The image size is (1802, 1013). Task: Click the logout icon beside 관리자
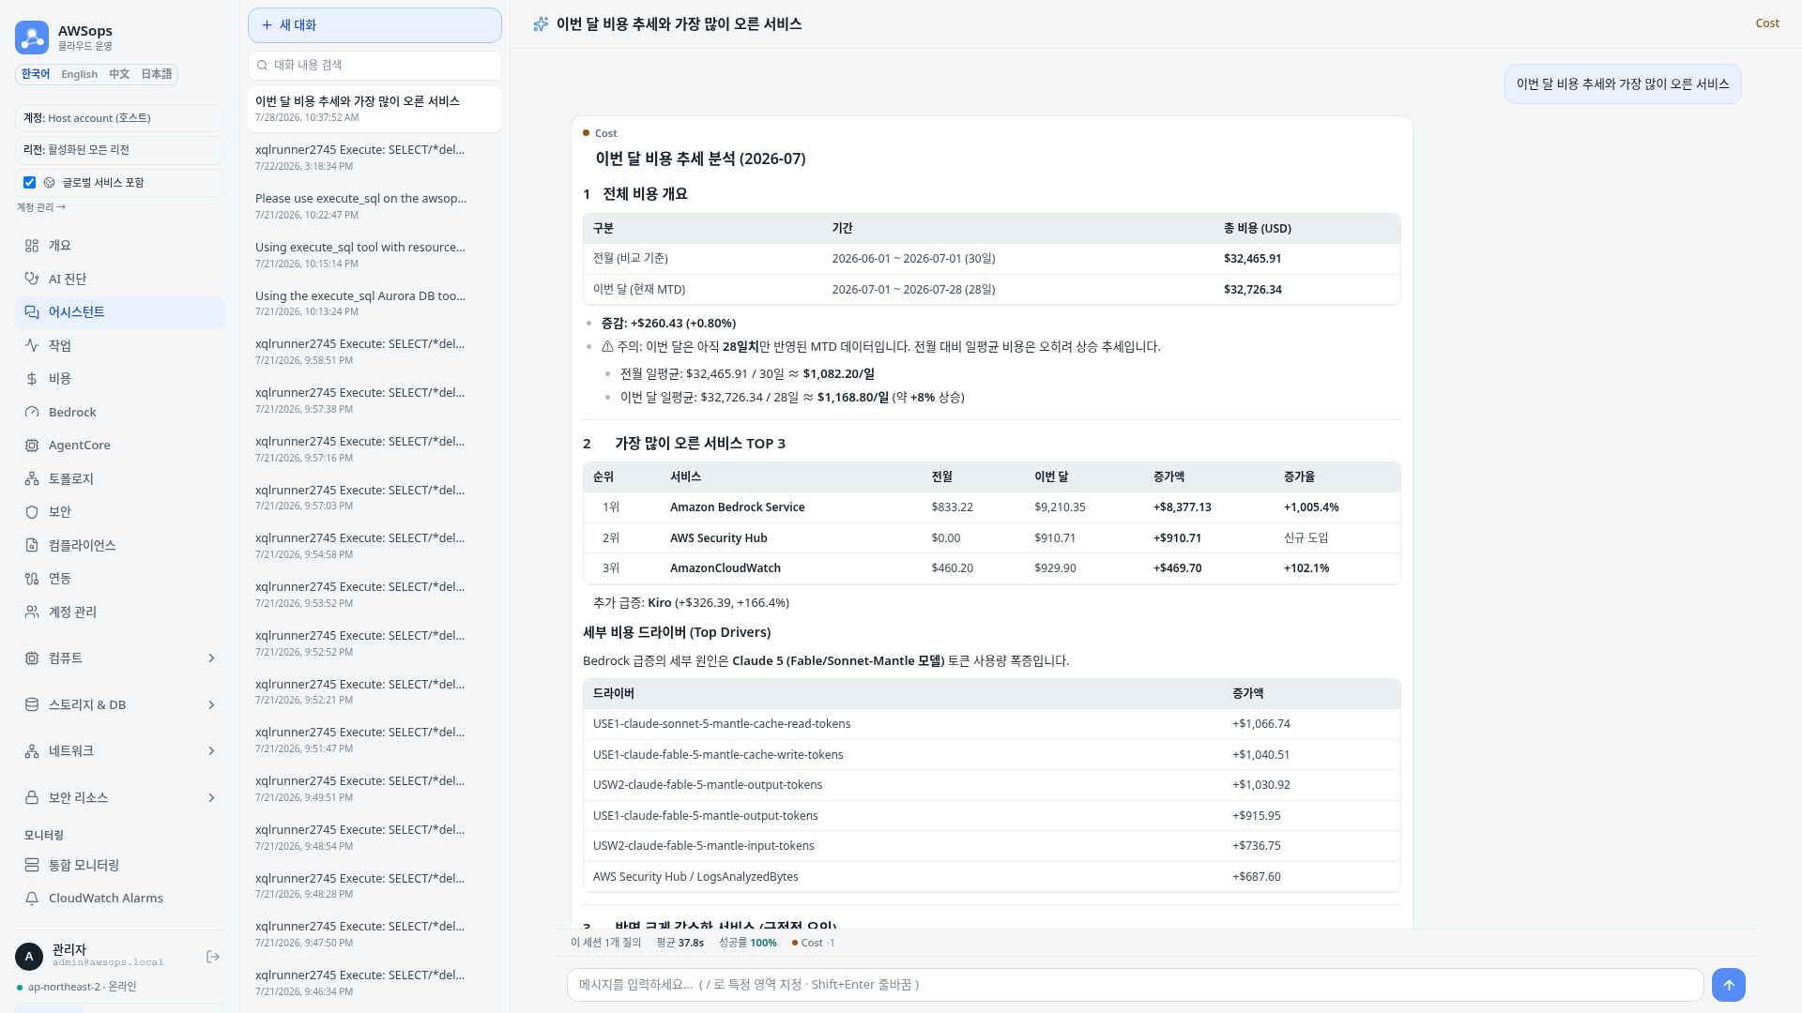213,957
